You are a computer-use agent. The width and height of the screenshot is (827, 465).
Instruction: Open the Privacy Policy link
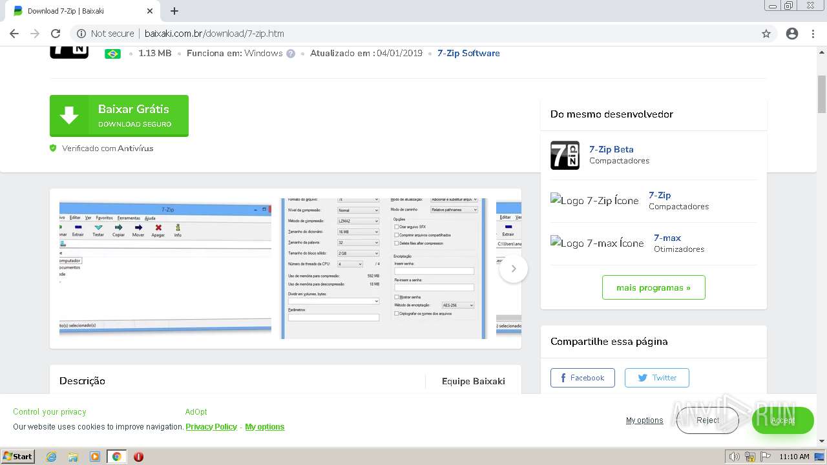tap(211, 427)
